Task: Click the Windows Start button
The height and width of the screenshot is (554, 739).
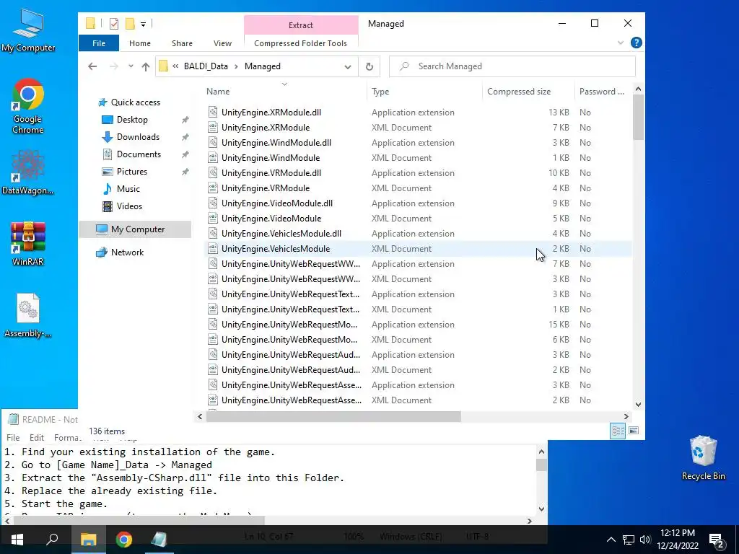Action: pos(17,540)
